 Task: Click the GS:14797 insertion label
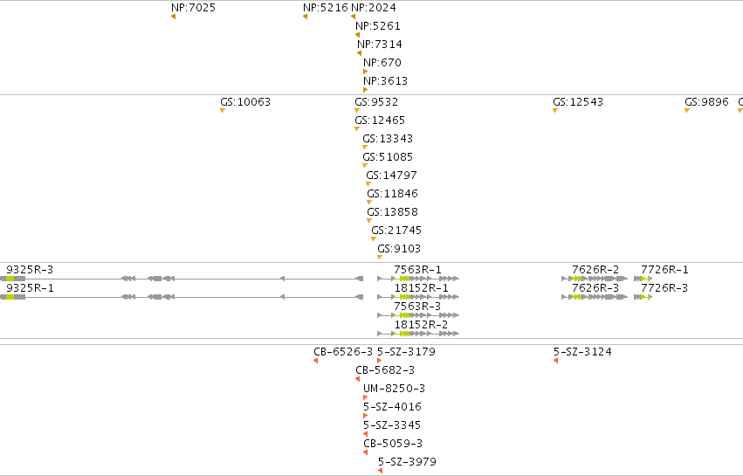click(x=391, y=176)
